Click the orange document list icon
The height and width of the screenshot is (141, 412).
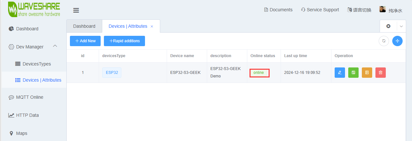click(x=367, y=73)
